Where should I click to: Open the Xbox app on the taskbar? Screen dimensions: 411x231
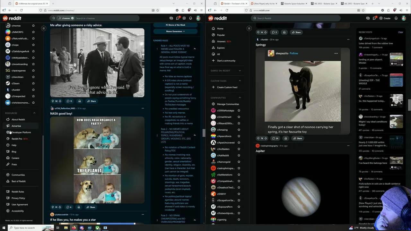click(x=97, y=228)
